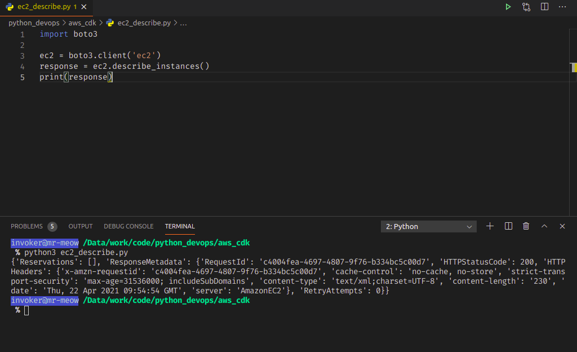This screenshot has height=352, width=577.
Task: Switch to the OUTPUT panel tab
Action: tap(80, 226)
